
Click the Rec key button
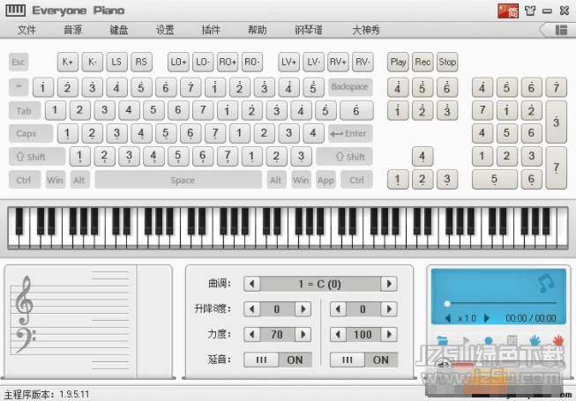click(423, 62)
